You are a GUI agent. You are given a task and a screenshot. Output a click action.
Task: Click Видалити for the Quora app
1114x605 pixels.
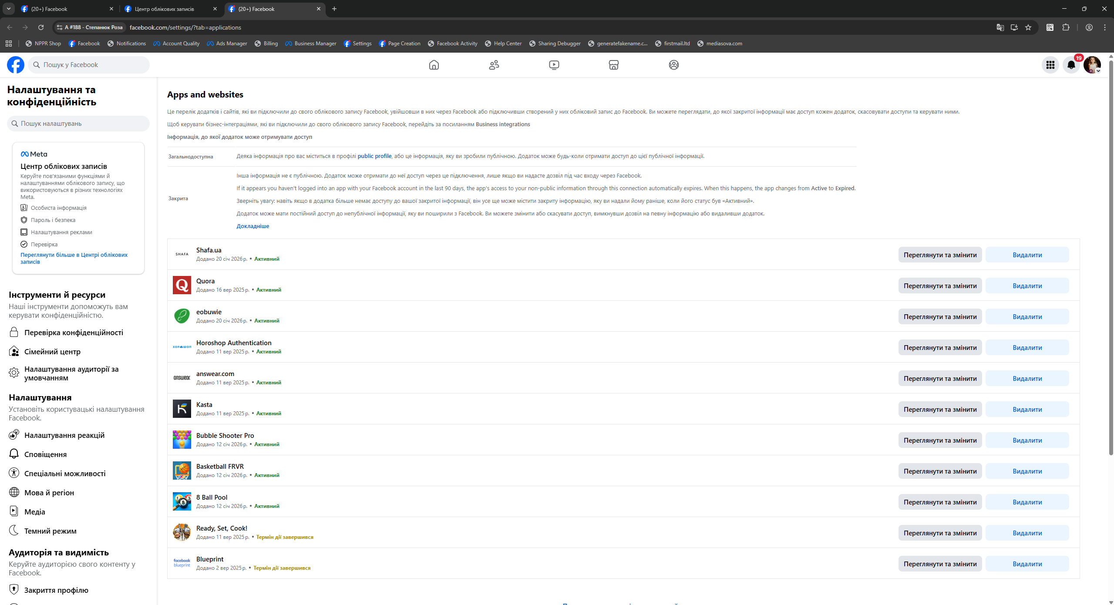click(x=1027, y=286)
